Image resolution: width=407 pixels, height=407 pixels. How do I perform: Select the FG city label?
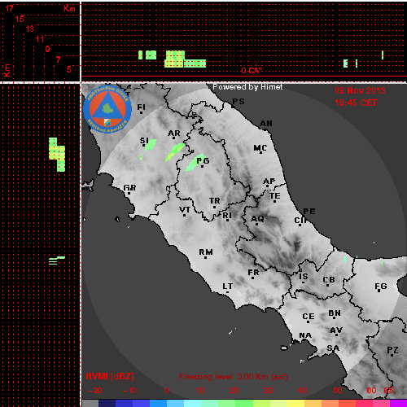coord(381,286)
